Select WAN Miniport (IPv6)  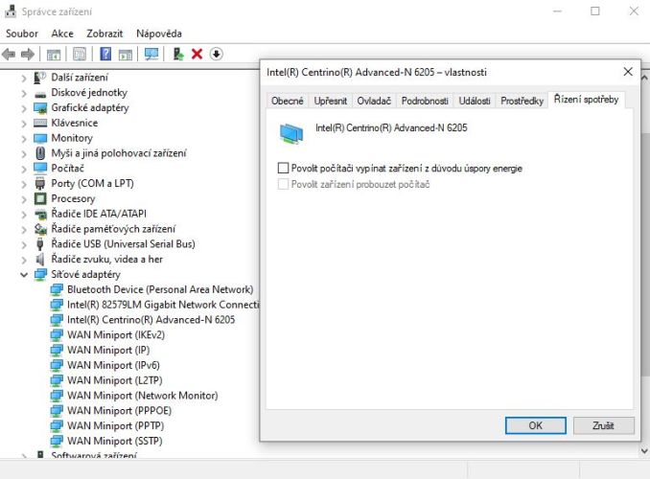coord(113,365)
